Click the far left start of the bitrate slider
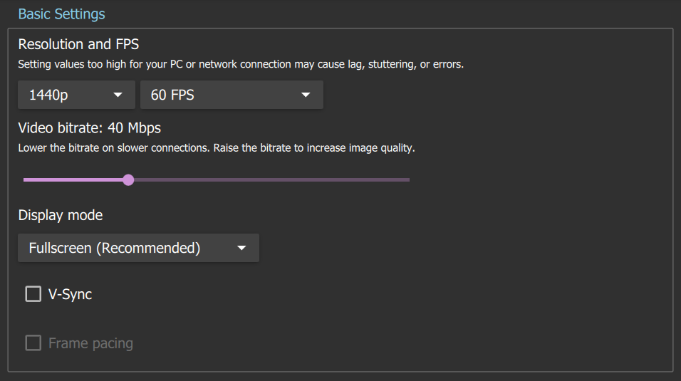This screenshot has height=381, width=681. [x=25, y=180]
